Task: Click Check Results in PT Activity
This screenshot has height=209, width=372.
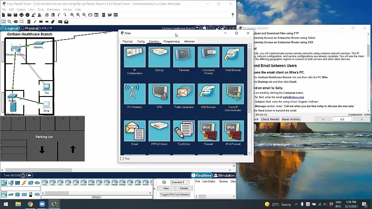Action: pos(270,119)
